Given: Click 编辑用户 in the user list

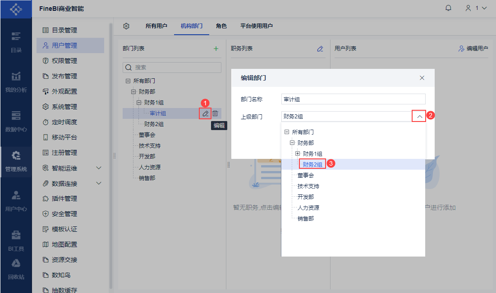Looking at the screenshot, I should pyautogui.click(x=473, y=49).
